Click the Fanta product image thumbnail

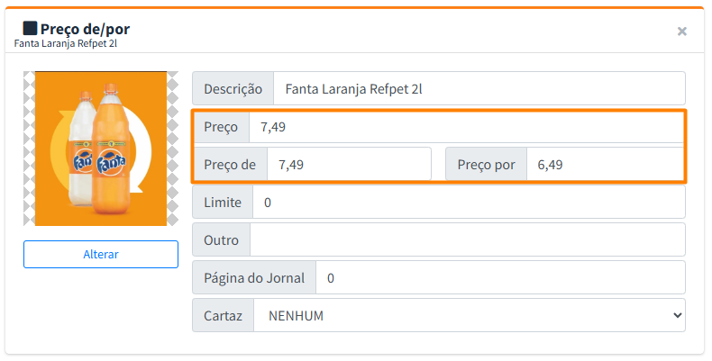coord(101,149)
